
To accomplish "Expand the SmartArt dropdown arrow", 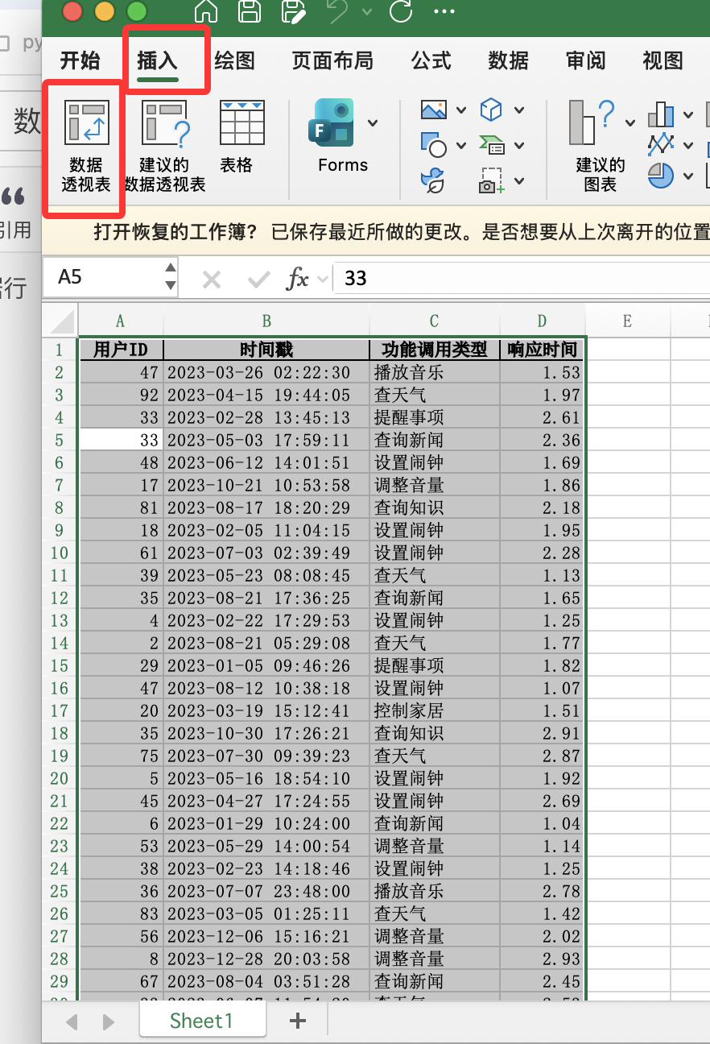I will click(x=519, y=146).
